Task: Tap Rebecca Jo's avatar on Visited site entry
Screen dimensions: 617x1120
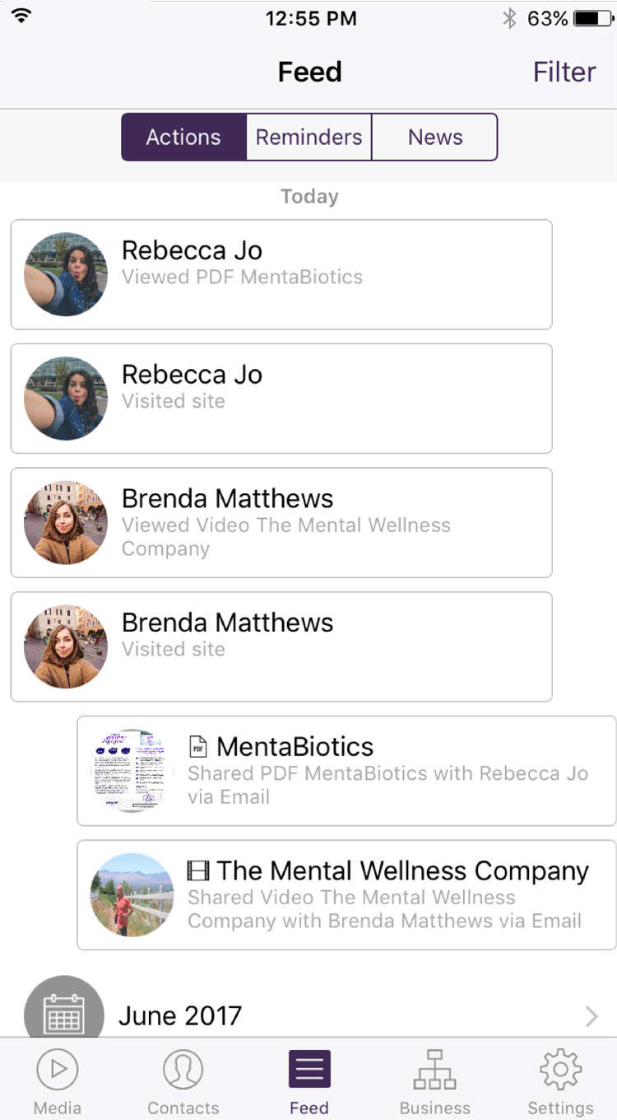Action: [x=66, y=399]
